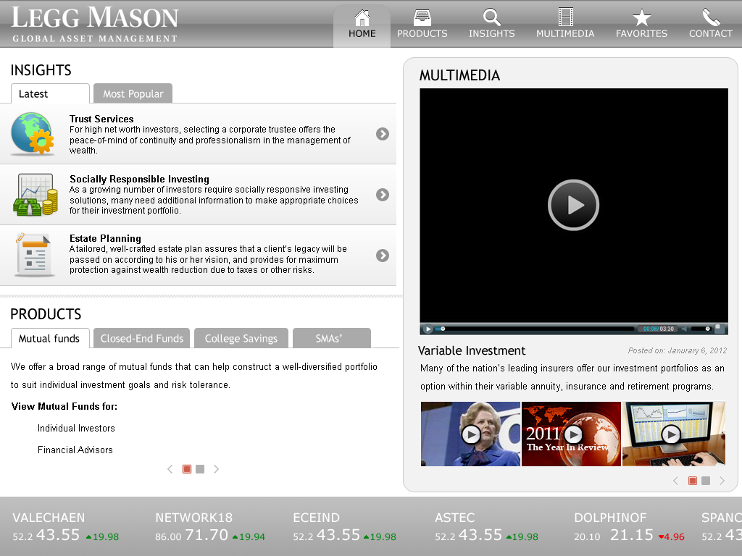Open Favorites star icon
Screen dimensions: 742x556
[641, 18]
